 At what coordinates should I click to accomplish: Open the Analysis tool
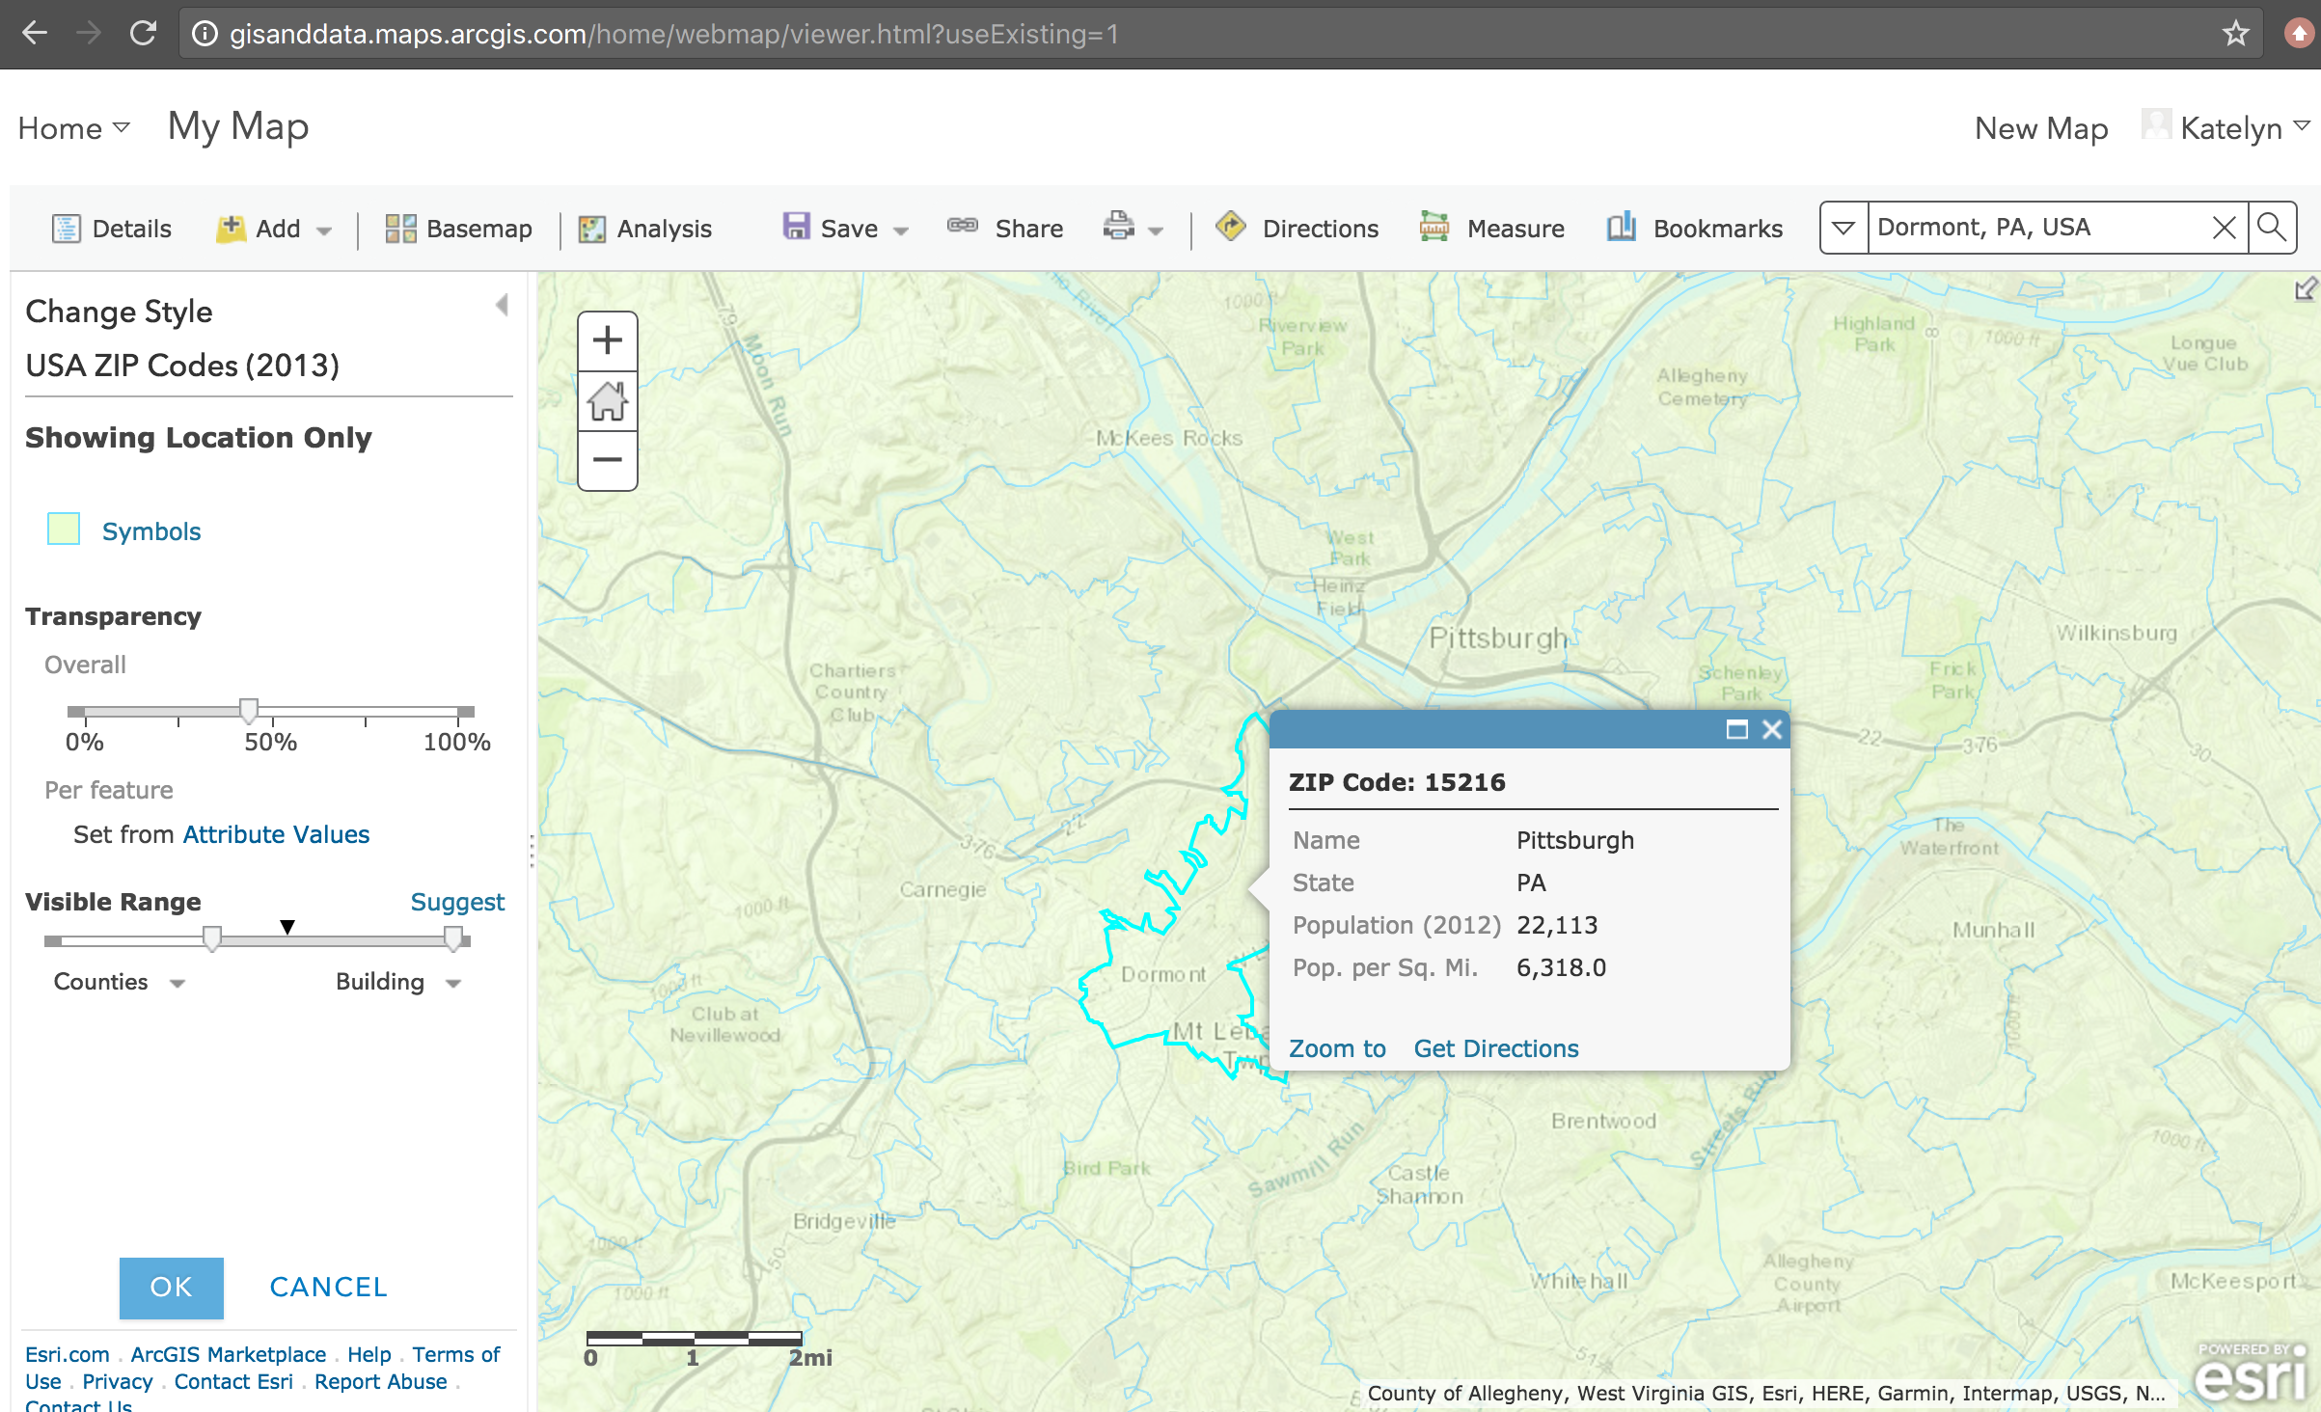pyautogui.click(x=644, y=229)
